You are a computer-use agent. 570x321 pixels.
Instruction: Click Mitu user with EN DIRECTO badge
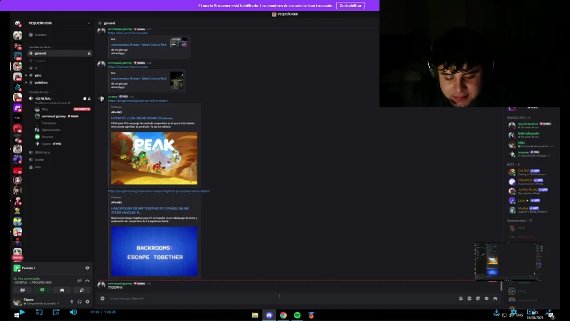pyautogui.click(x=62, y=109)
